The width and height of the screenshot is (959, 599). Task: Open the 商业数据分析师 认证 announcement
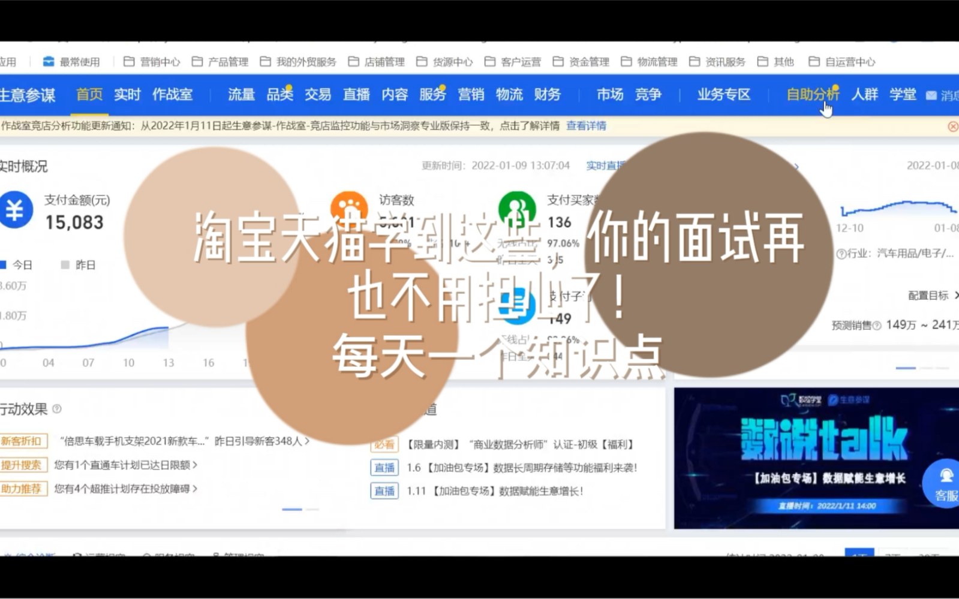click(520, 445)
